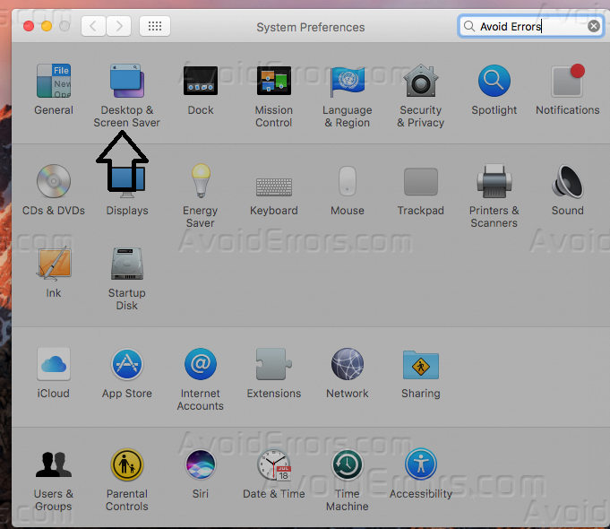This screenshot has height=529, width=610.
Task: Click the back navigation arrow button
Action: pyautogui.click(x=94, y=27)
